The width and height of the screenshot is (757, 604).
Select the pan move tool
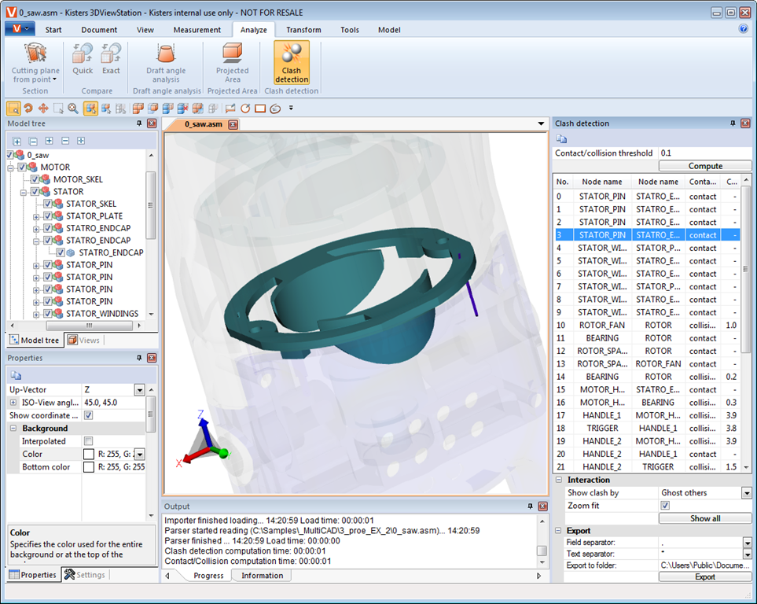click(x=43, y=109)
